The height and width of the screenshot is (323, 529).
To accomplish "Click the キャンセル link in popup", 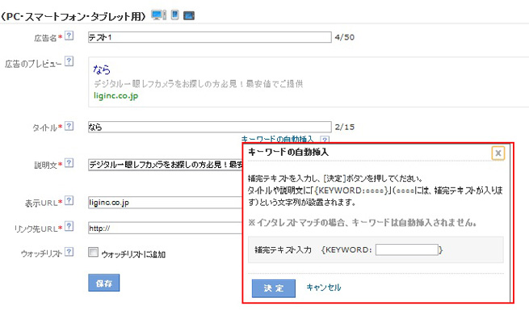I will coord(323,287).
